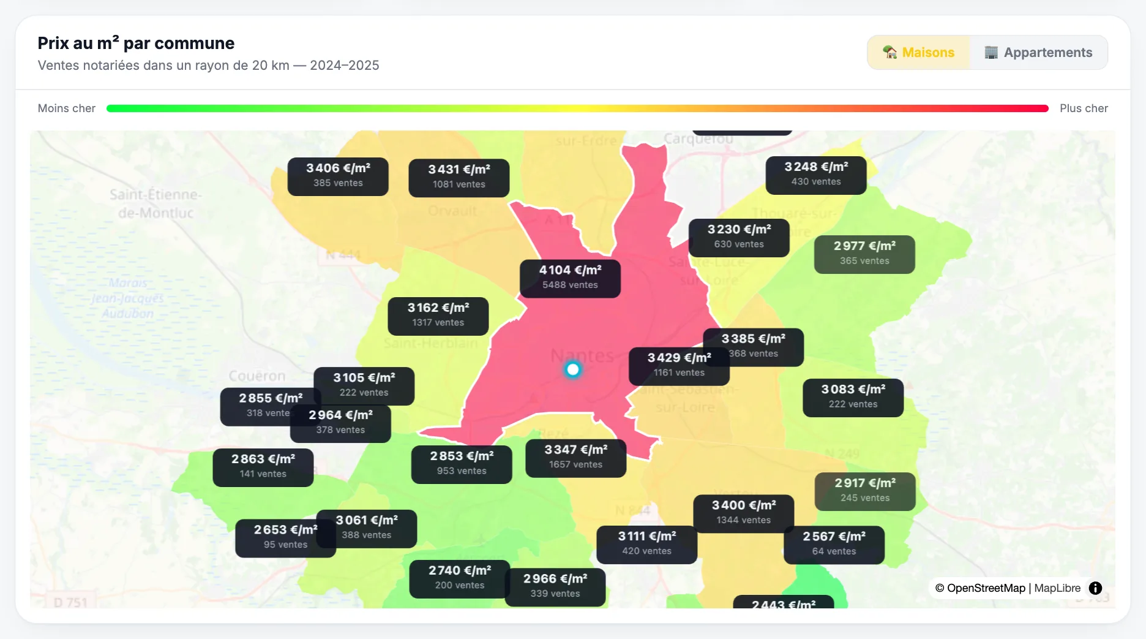Open the MapLibre attribution link
This screenshot has height=639, width=1146.
(x=1057, y=588)
